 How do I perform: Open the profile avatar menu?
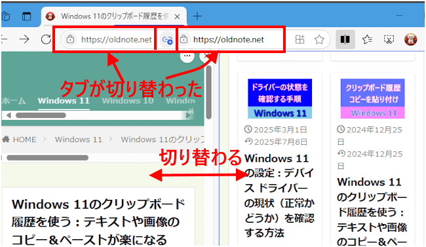(x=410, y=39)
